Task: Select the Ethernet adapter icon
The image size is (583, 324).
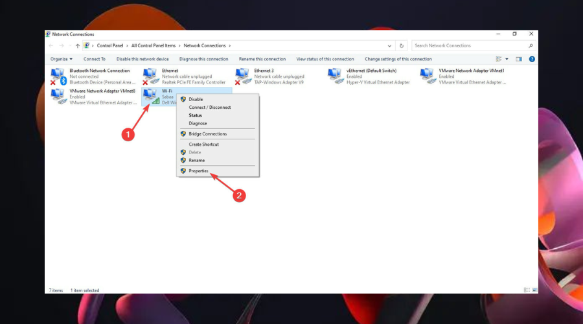Action: 150,76
